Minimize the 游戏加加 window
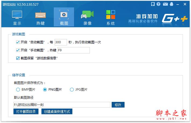 tap(178, 5)
